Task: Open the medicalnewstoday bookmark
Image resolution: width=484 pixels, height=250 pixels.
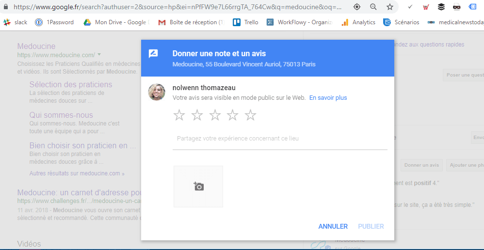Action: point(455,22)
